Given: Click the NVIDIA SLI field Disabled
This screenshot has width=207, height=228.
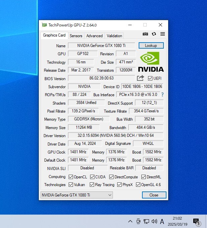Looking at the screenshot, I should (88, 168).
